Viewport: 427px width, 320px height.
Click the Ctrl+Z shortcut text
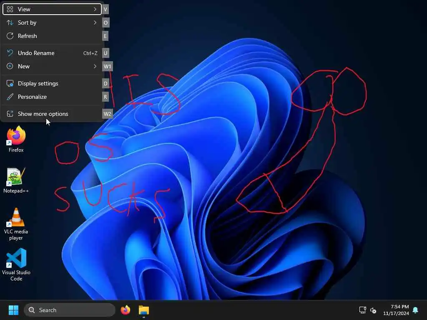90,53
